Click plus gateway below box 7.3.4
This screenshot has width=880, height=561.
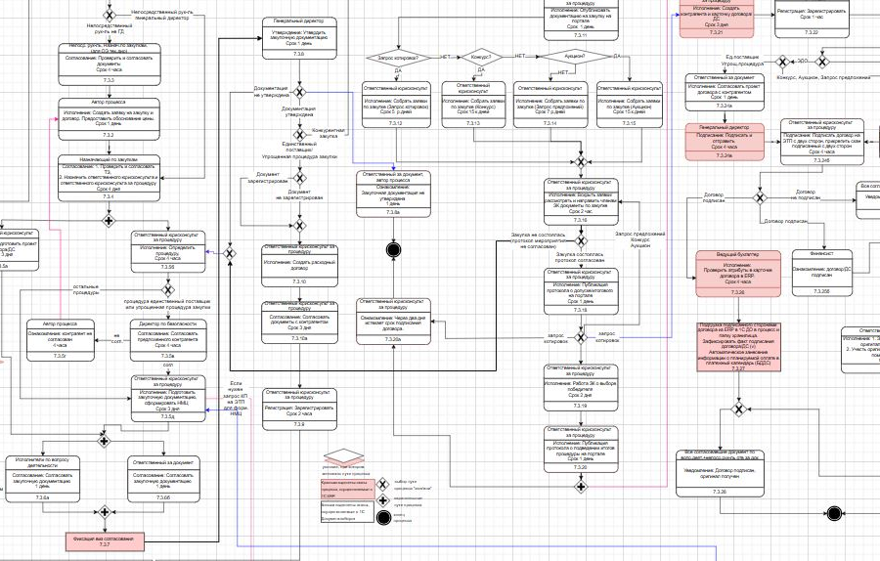coord(109,221)
